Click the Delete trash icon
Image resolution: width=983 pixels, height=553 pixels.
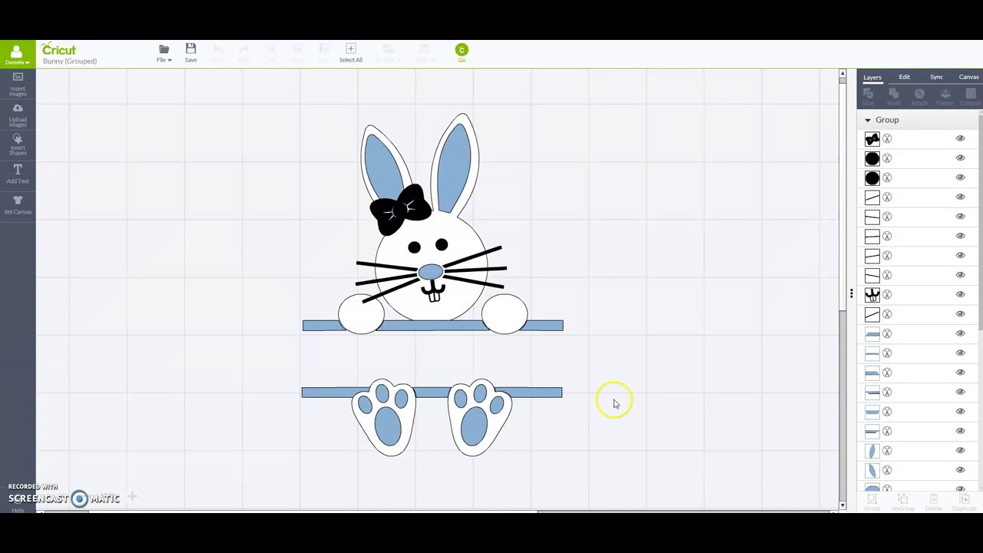pos(933,502)
